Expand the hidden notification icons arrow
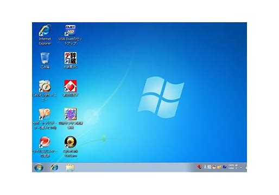The height and width of the screenshot is (195, 279). pos(241,167)
